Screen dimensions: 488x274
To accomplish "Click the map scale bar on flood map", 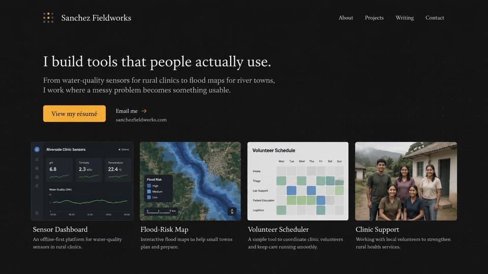I will tap(161, 212).
